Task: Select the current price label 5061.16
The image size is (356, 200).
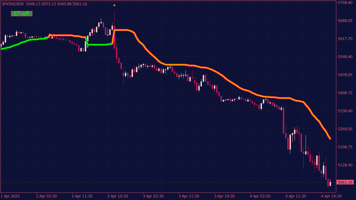Action: tap(345, 182)
